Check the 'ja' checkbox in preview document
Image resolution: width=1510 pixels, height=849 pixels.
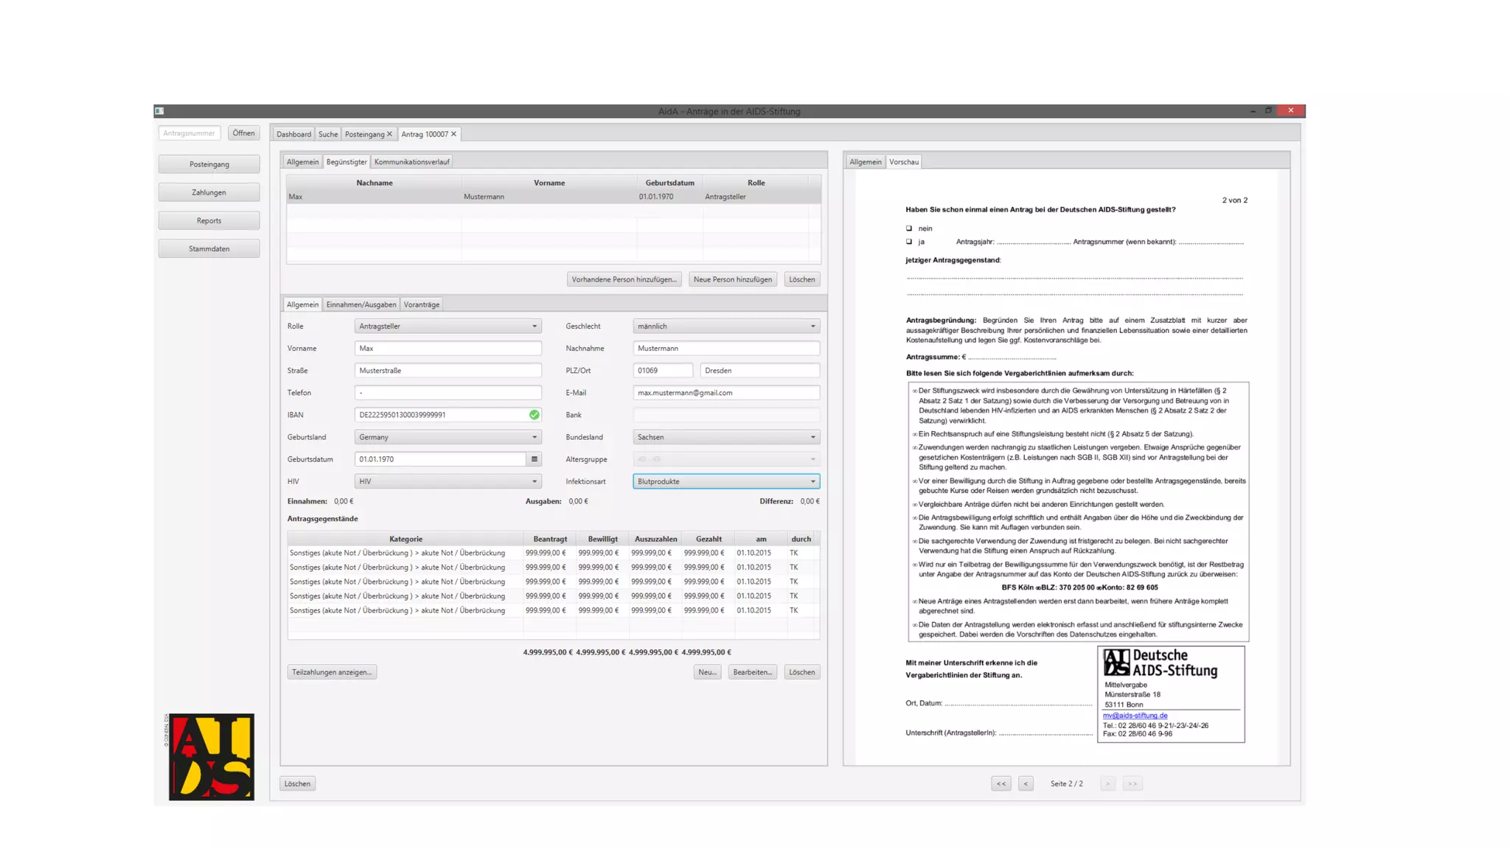pos(909,242)
